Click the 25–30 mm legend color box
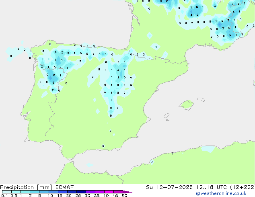 [x=81, y=192]
